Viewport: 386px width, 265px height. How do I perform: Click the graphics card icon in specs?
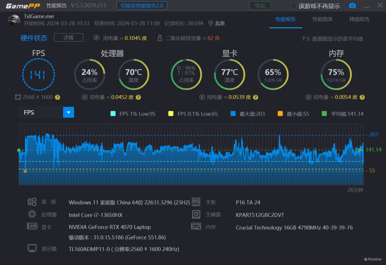[32, 226]
